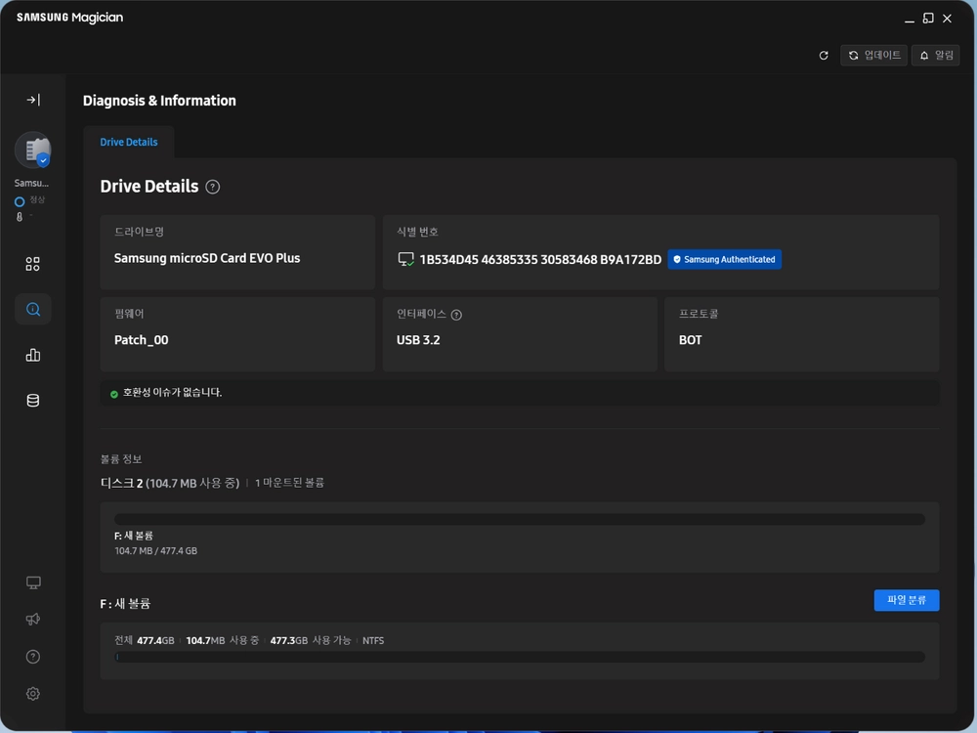Screen dimensions: 977x733
Task: Select protocol value BOT
Action: [691, 340]
